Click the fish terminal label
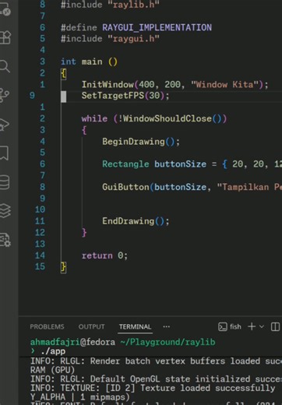 [235, 326]
